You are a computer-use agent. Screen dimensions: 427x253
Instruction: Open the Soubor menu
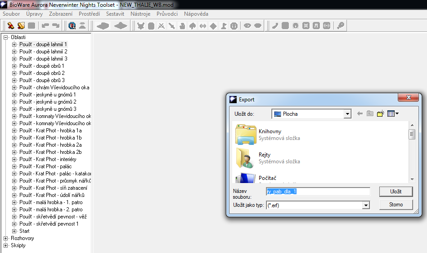(11, 14)
